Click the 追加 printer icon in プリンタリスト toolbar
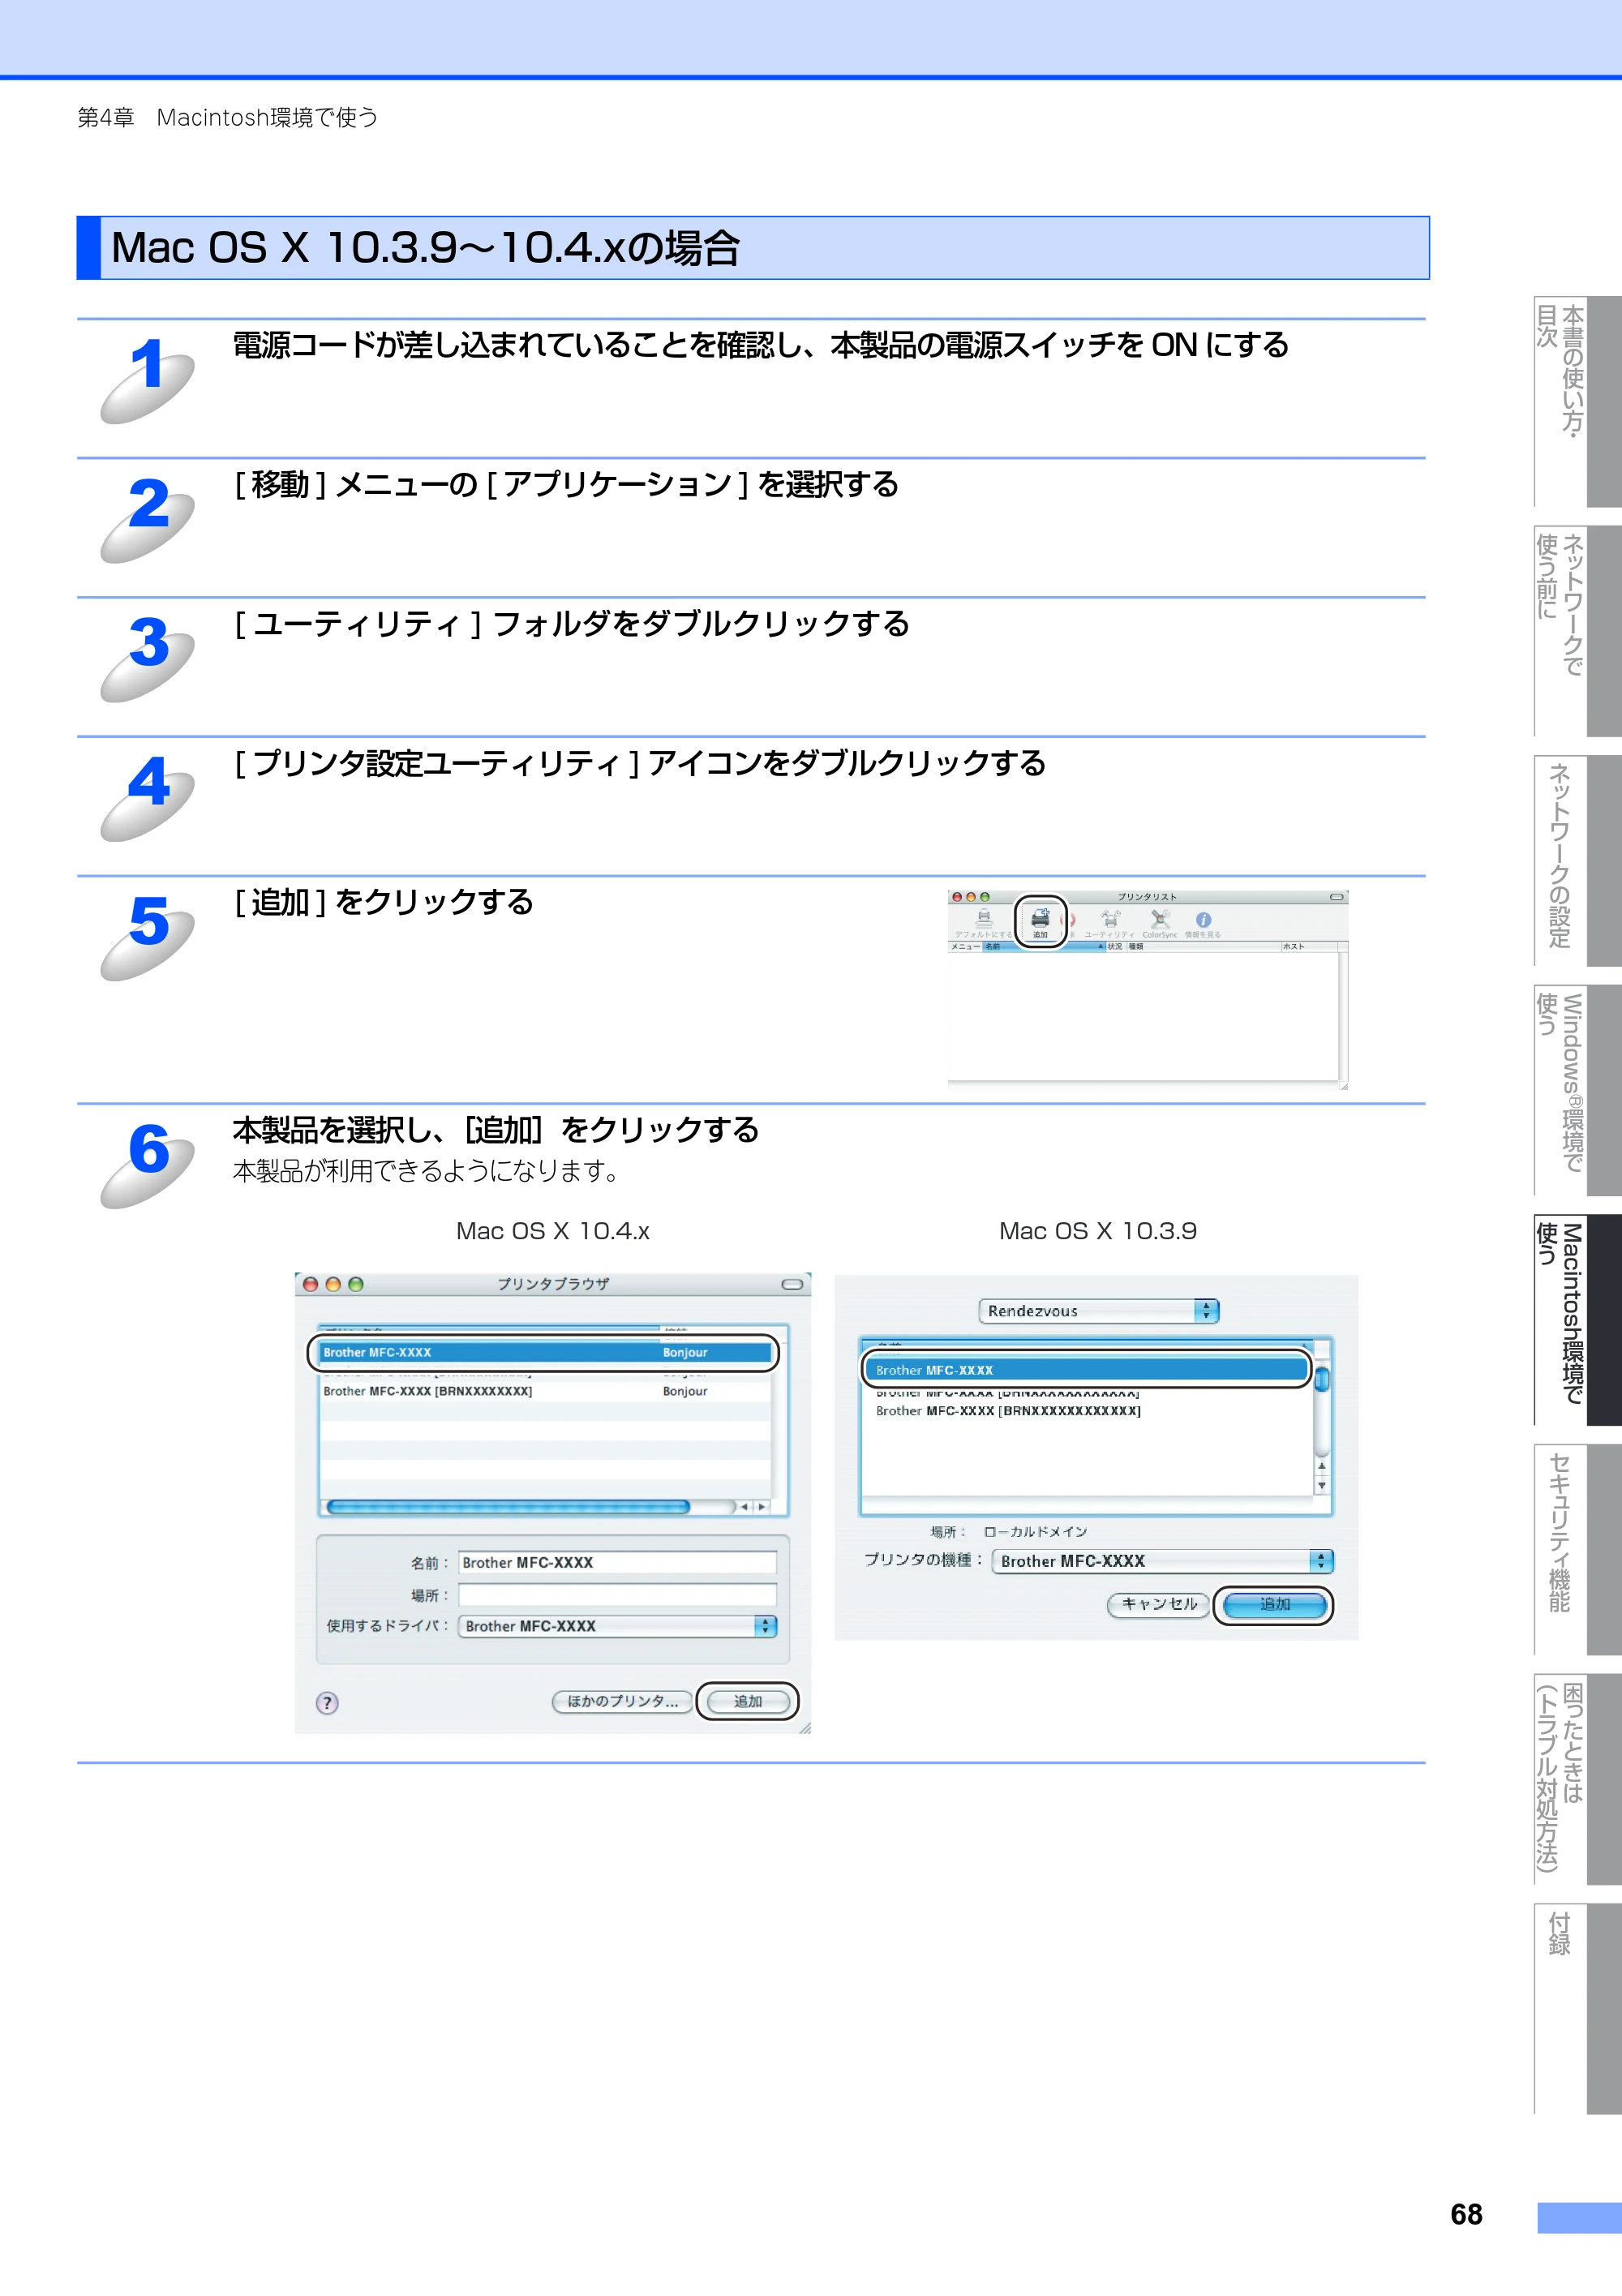Image resolution: width=1622 pixels, height=2296 pixels. pyautogui.click(x=1040, y=921)
